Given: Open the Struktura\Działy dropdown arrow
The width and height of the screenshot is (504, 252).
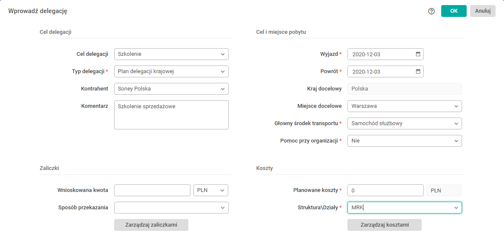Looking at the screenshot, I should 456,208.
